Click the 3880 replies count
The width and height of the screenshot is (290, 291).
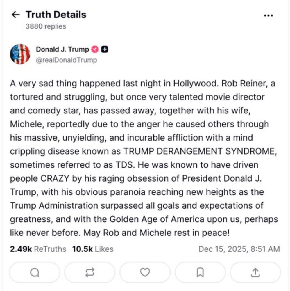(46, 26)
